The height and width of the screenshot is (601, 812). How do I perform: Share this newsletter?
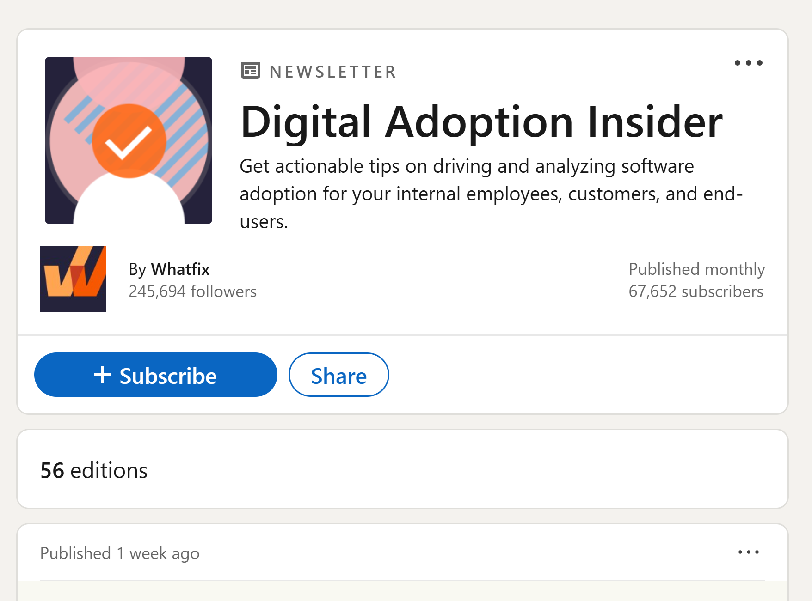[x=339, y=375]
